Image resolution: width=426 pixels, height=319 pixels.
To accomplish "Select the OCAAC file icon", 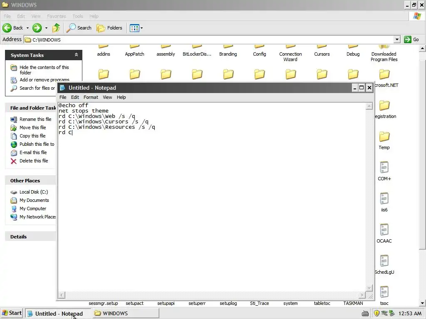I will (x=384, y=229).
